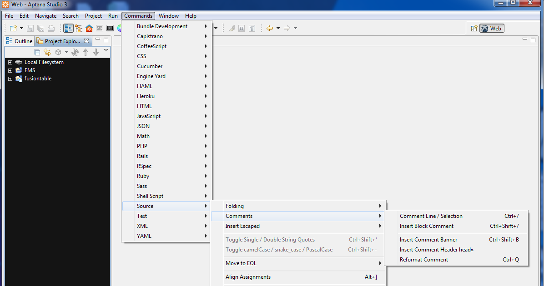
Task: Close the Project Explorer tab
Action: coord(86,41)
